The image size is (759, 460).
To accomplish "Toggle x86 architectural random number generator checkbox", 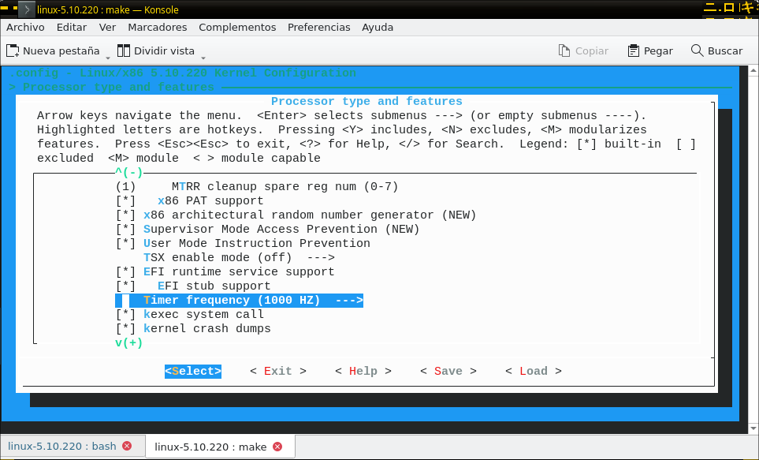I will pos(125,215).
